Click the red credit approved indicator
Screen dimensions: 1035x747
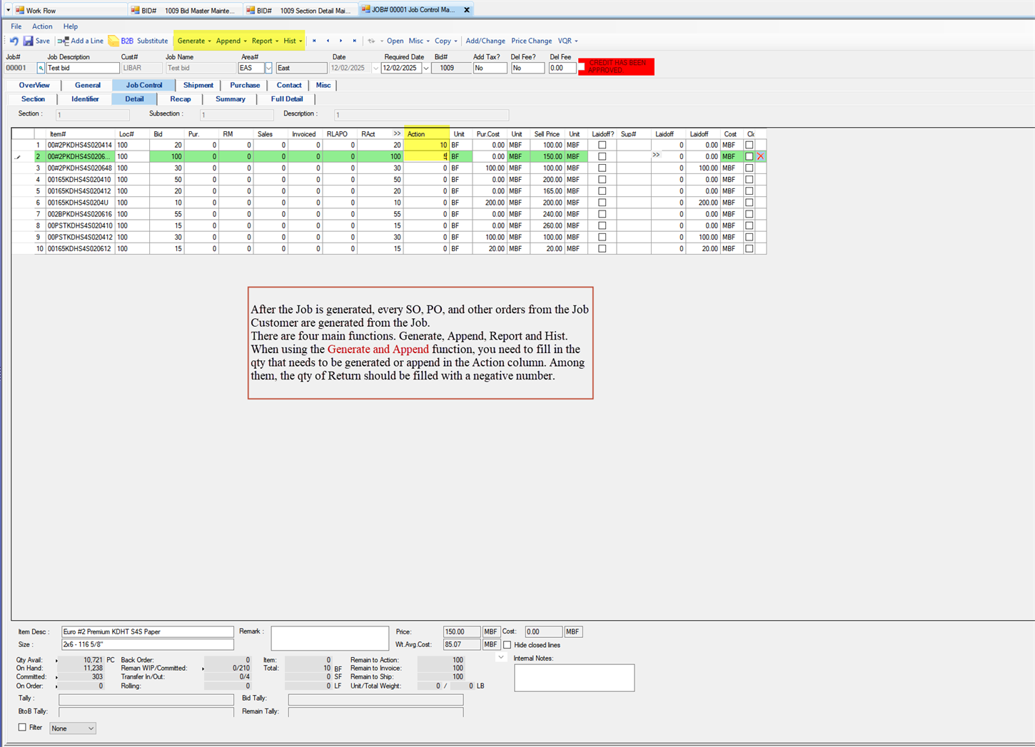(617, 67)
